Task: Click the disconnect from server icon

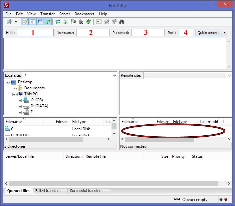Action: tap(81, 22)
